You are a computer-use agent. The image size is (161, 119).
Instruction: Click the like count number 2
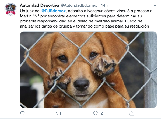pos(101,113)
